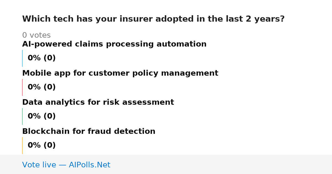Click the green result bar for Data analytics
The height and width of the screenshot is (174, 332).
click(22, 116)
